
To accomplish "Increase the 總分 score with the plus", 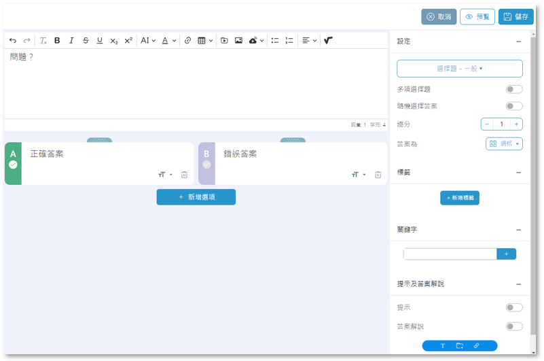I will (x=517, y=124).
